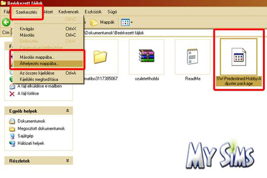The width and height of the screenshot is (267, 178).
Task: Open the Súgó menu
Action: click(x=112, y=12)
